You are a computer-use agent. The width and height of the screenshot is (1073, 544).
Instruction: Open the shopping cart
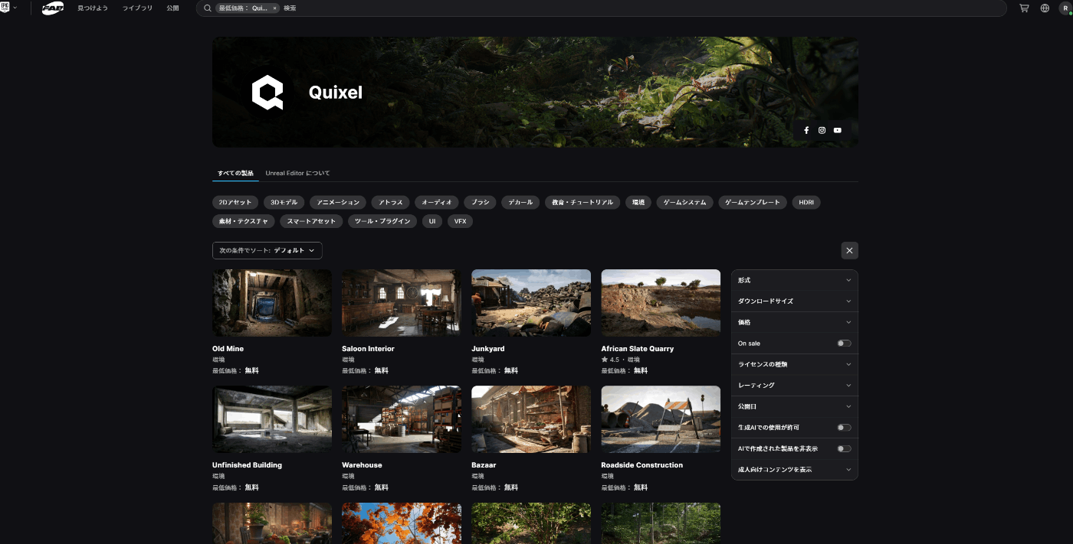pyautogui.click(x=1024, y=8)
